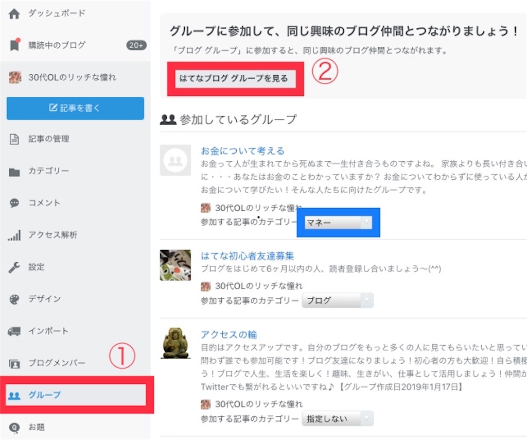The width and height of the screenshot is (527, 440).
Task: Click the small blog avatar under はてな初心者友達募集
Action: (205, 286)
